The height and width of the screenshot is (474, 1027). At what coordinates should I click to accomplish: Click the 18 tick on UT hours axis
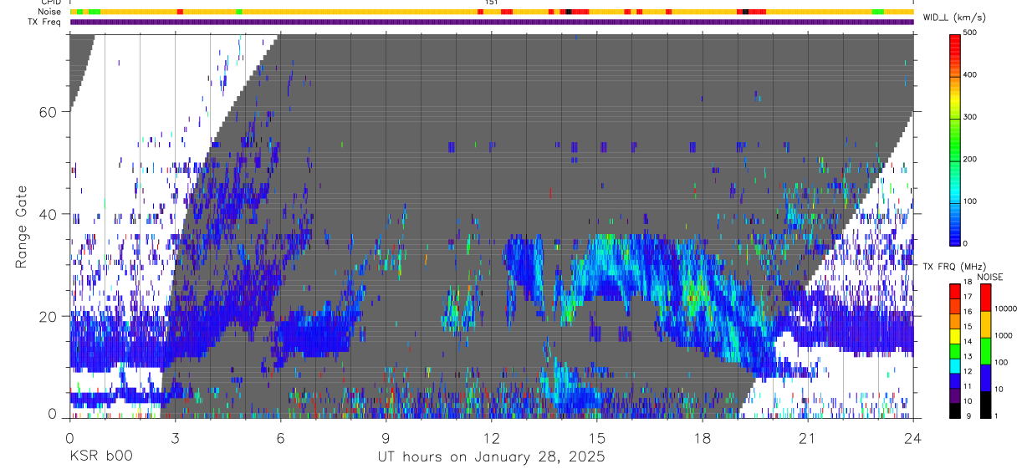coord(702,438)
